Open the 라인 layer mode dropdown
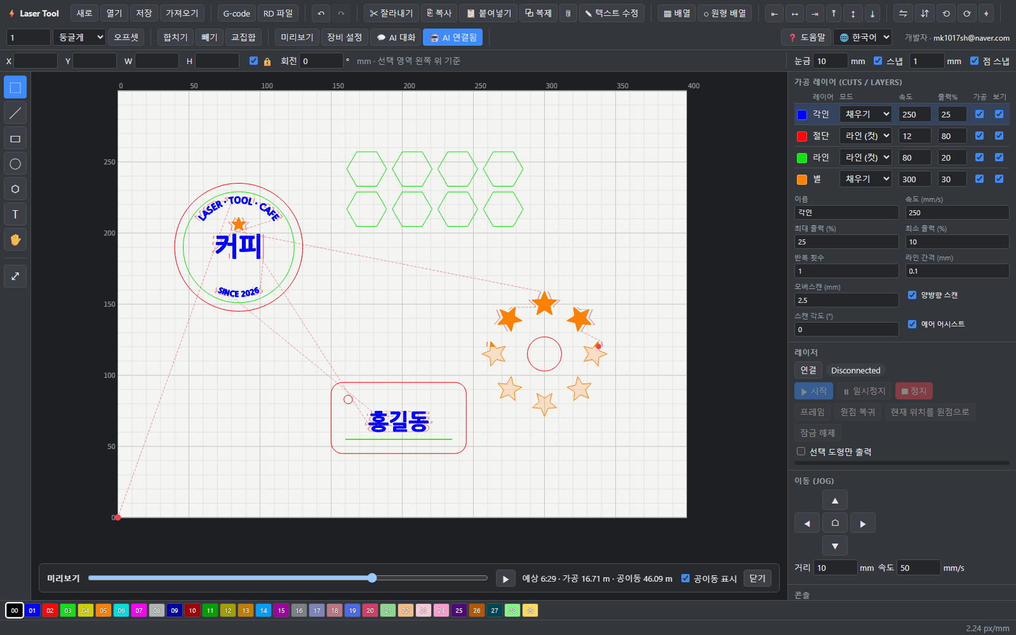 click(866, 157)
